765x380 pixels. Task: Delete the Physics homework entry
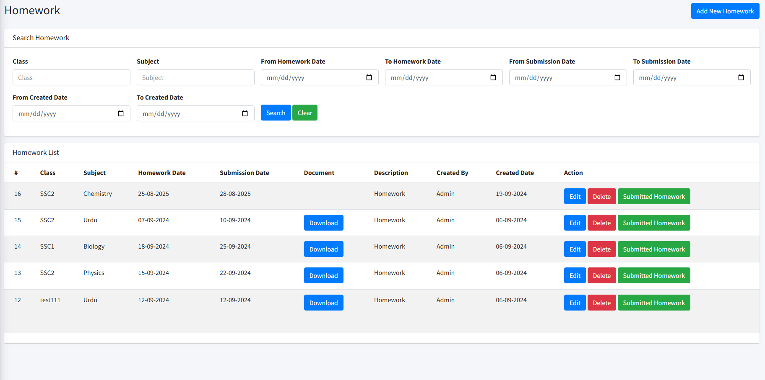coord(601,276)
